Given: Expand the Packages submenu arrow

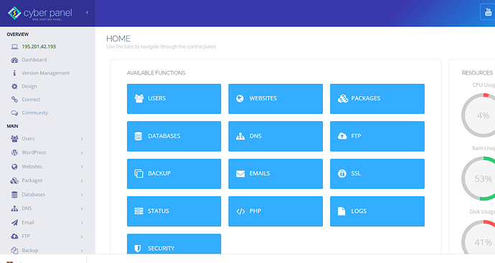Looking at the screenshot, I should coord(82,181).
